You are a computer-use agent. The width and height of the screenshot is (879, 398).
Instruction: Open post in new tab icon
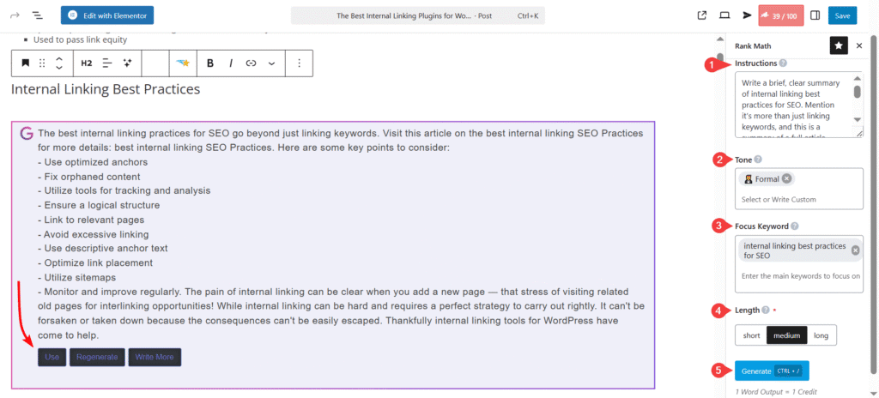click(702, 15)
